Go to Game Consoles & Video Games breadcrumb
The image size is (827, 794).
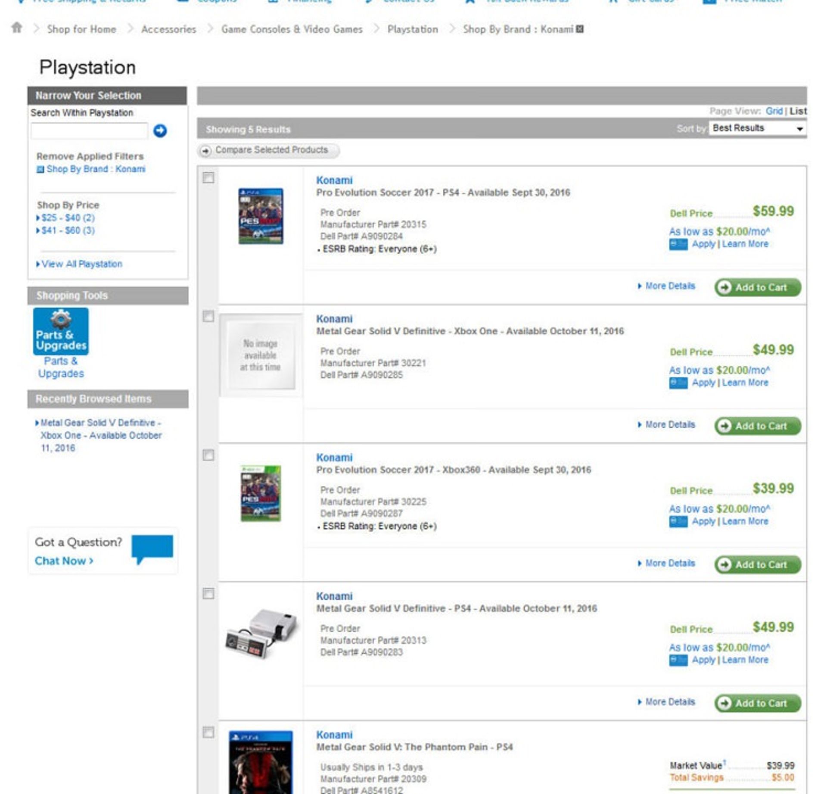(x=292, y=29)
